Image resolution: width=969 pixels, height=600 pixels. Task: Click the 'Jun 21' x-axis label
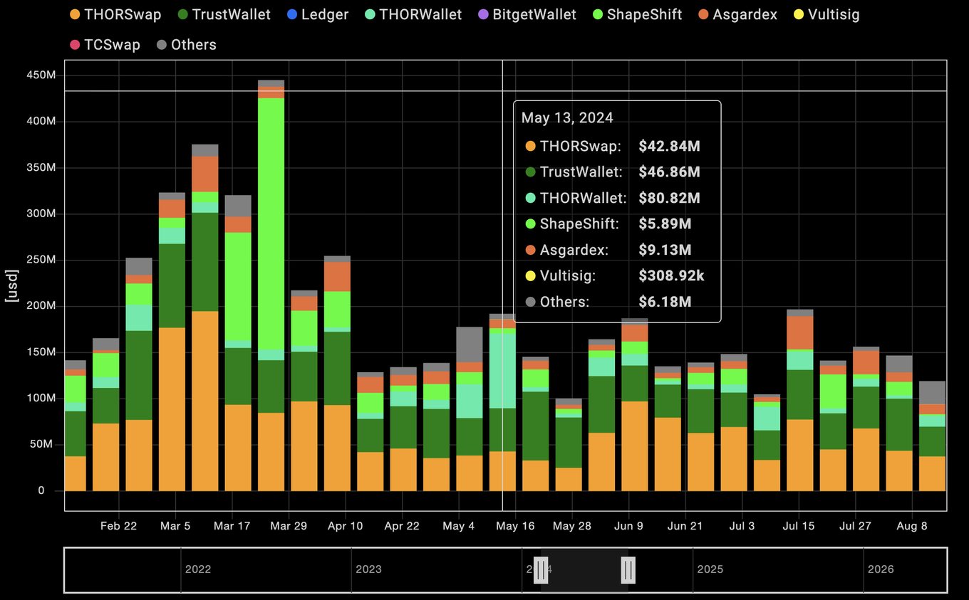[x=685, y=526]
